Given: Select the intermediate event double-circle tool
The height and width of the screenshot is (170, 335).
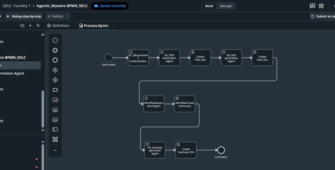Looking at the screenshot, I should (x=55, y=50).
